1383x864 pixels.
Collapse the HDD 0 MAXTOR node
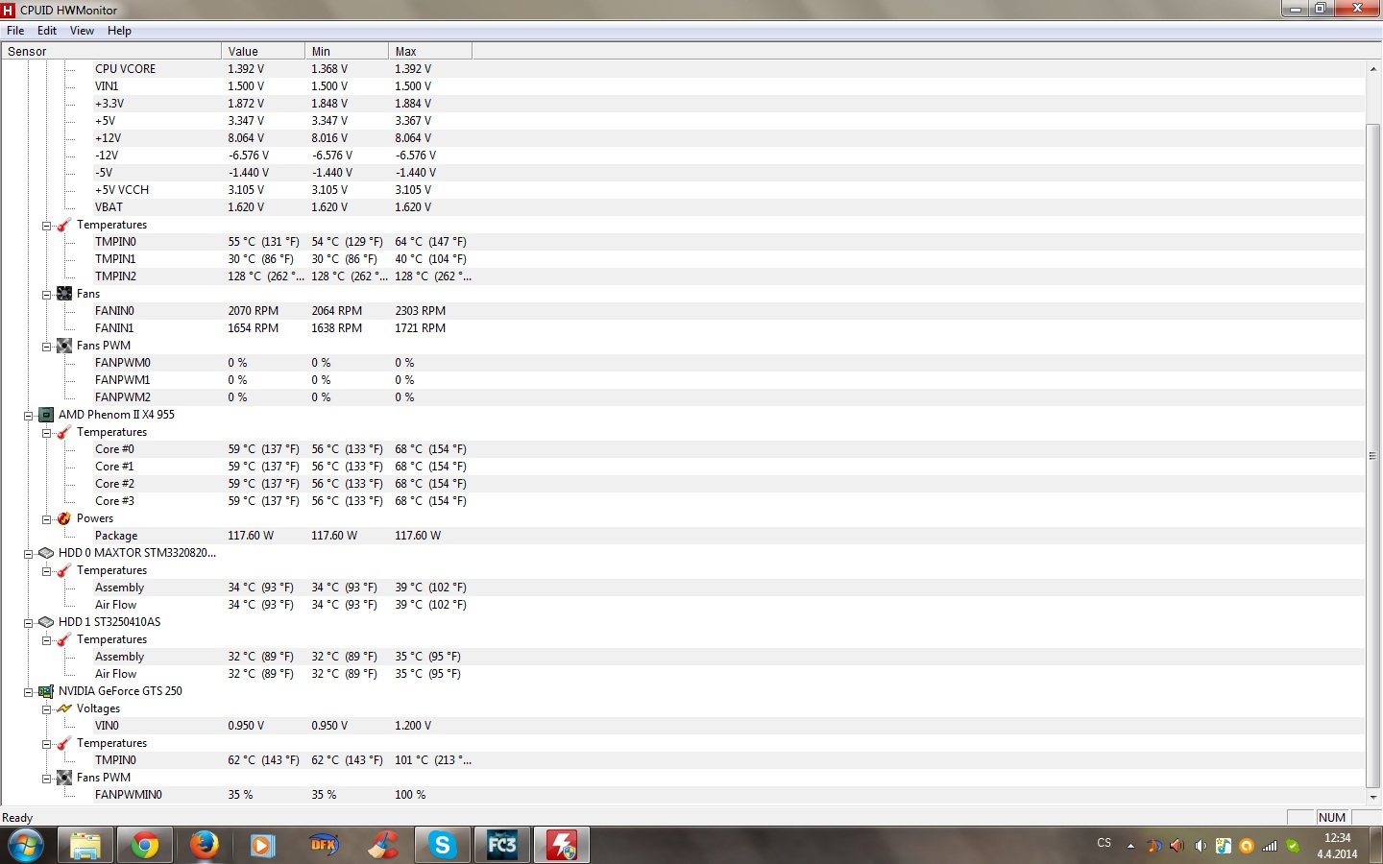[28, 554]
